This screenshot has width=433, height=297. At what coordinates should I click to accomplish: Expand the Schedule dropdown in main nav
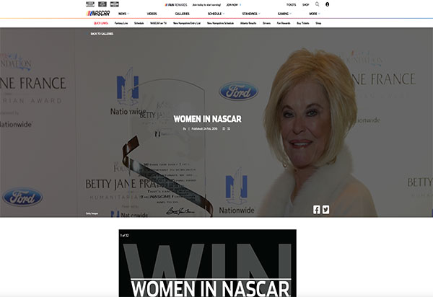(216, 14)
